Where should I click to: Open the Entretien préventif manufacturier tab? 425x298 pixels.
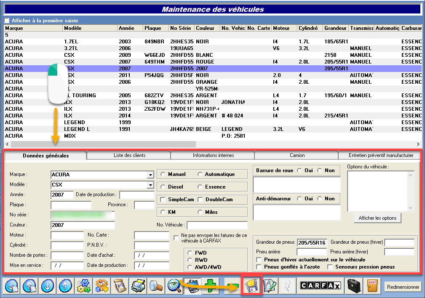381,155
